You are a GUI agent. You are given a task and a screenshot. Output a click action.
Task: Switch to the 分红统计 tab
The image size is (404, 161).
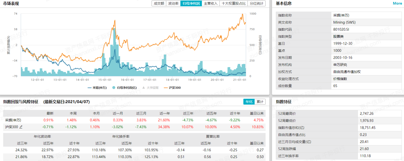256,3
